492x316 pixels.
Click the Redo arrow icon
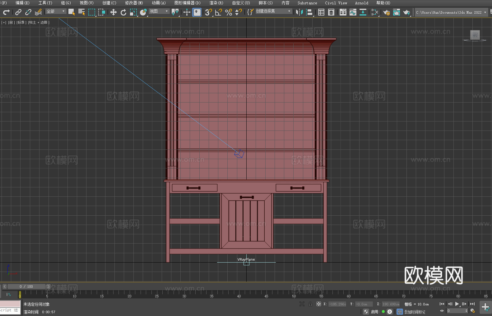[6, 12]
